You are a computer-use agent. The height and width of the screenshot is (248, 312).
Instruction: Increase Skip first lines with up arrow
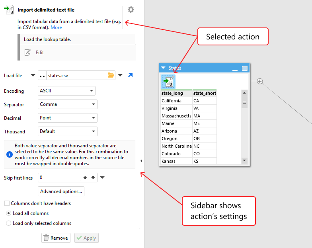(x=85, y=178)
